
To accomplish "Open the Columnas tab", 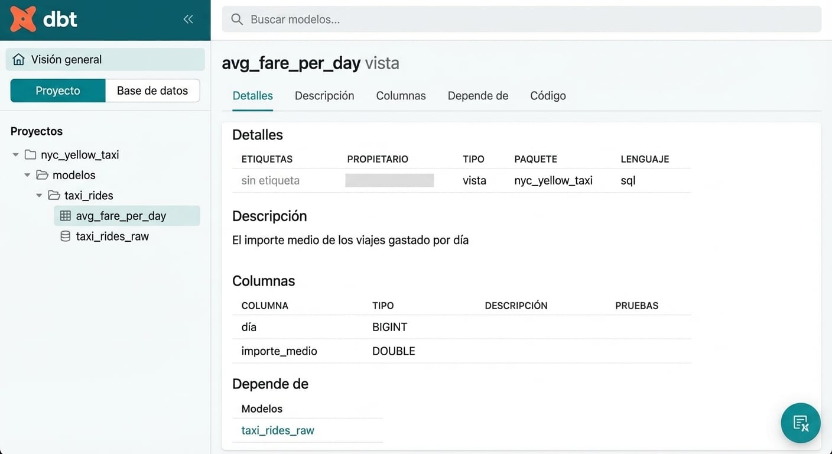I will point(401,96).
